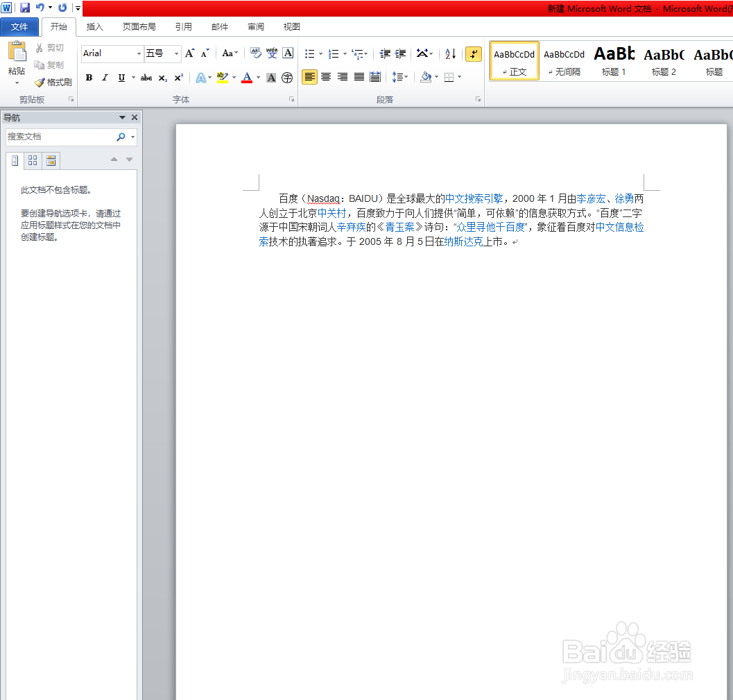Switch to 邮件 tab
This screenshot has height=700, width=733.
(220, 26)
